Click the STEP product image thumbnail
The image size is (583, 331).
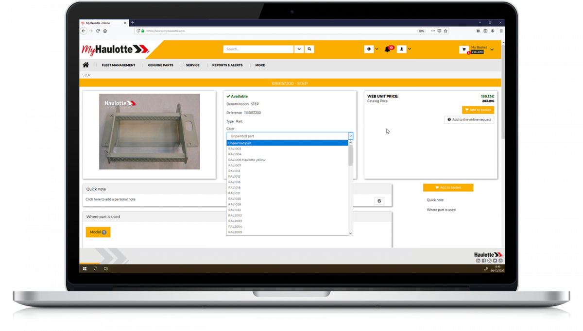[x=149, y=132]
